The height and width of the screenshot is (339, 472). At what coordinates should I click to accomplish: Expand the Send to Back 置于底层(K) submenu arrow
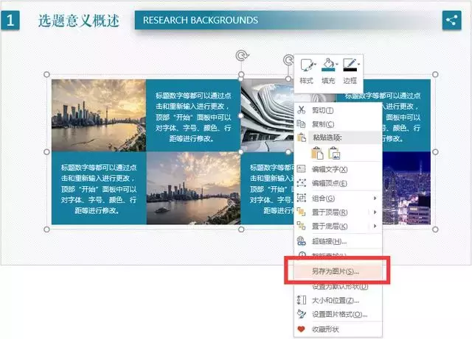(x=375, y=226)
